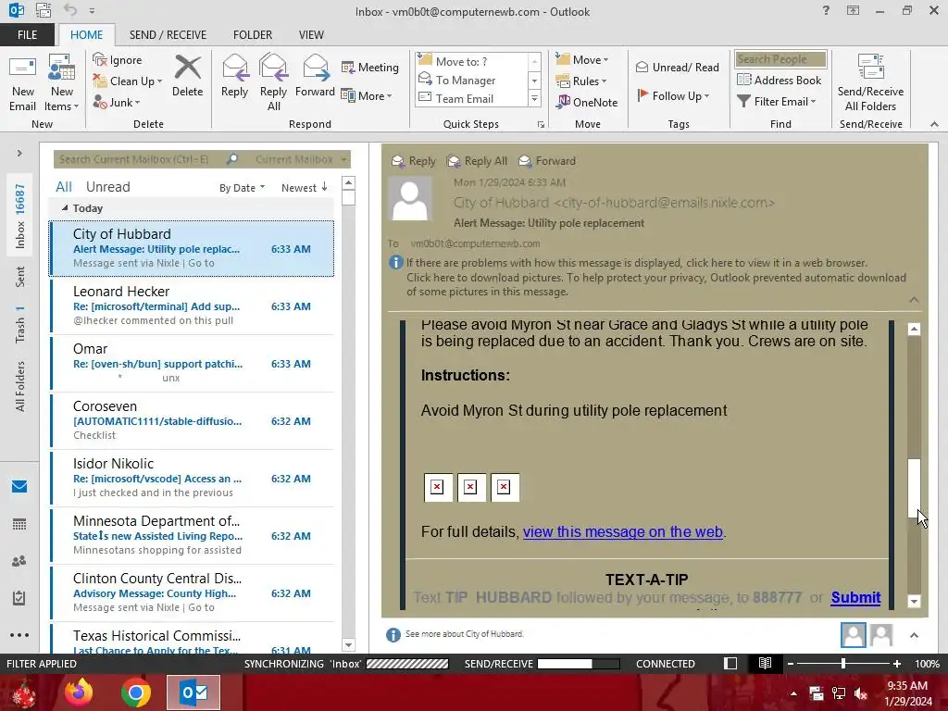
Task: Open the Clean Up dropdown
Action: (128, 81)
